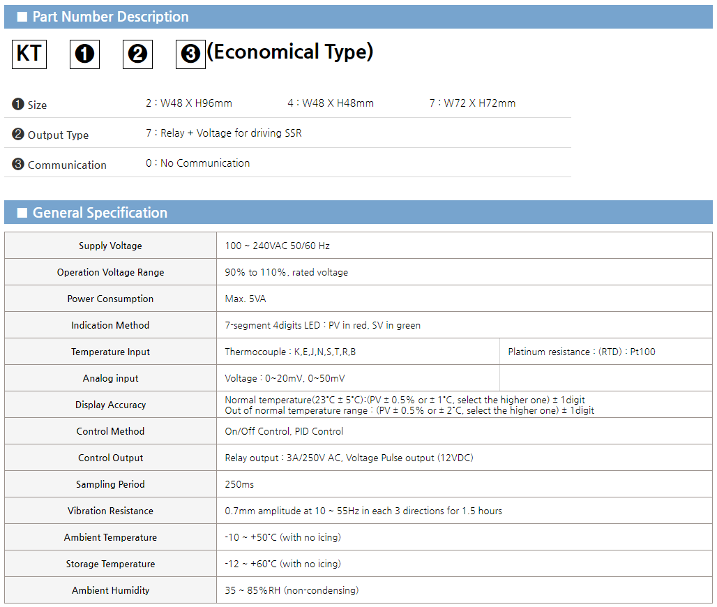Click the circled 1 bullet beside Size
Image resolution: width=717 pixels, height=607 pixels.
(x=18, y=104)
